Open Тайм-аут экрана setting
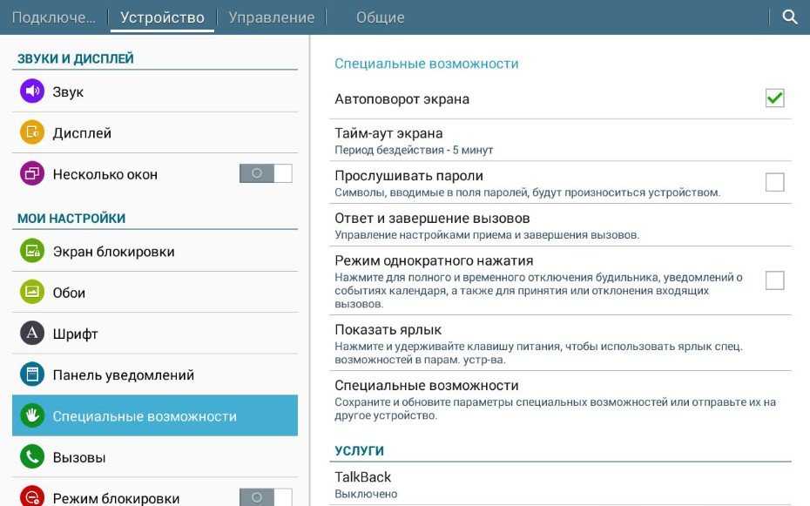 (561, 140)
